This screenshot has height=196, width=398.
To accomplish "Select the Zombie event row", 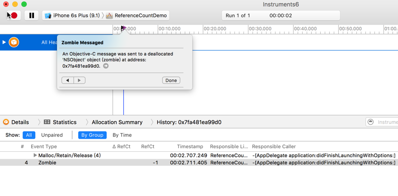I will 47,163.
